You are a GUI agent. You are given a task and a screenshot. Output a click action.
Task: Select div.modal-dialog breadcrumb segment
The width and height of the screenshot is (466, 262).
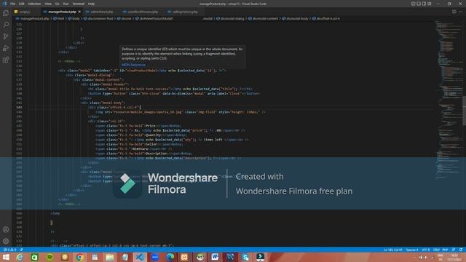tap(230, 18)
